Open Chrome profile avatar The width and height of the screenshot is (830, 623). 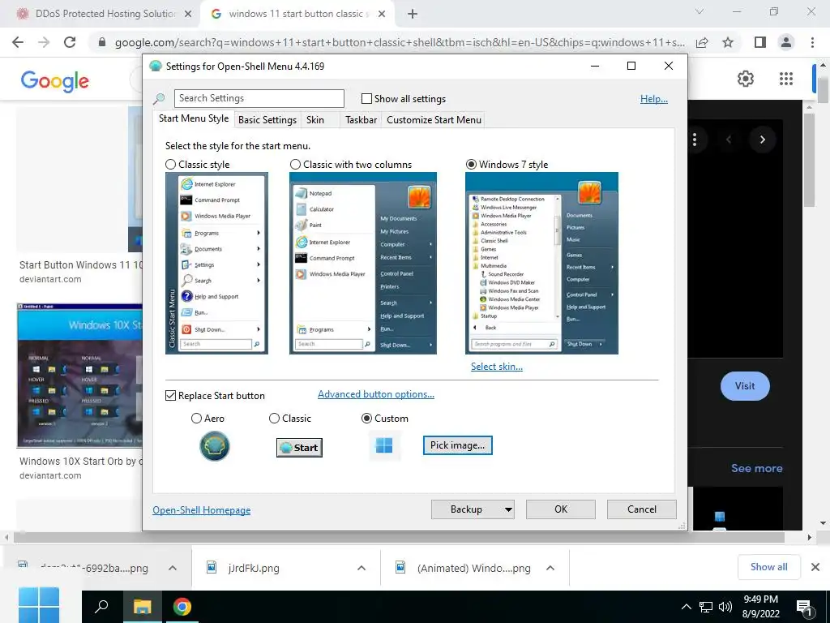(x=786, y=42)
